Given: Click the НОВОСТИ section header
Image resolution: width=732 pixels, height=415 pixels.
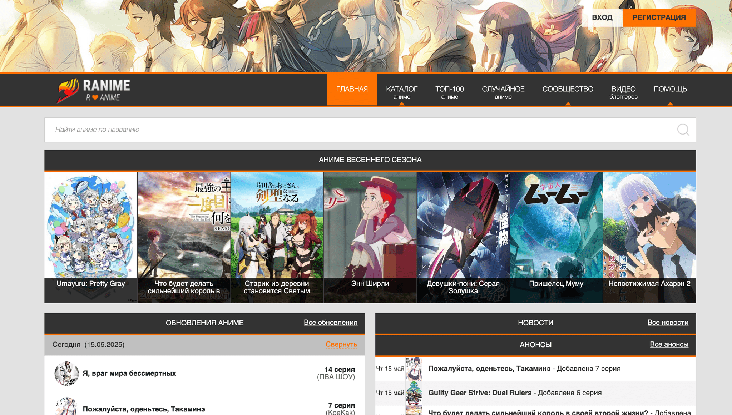Looking at the screenshot, I should pyautogui.click(x=535, y=323).
